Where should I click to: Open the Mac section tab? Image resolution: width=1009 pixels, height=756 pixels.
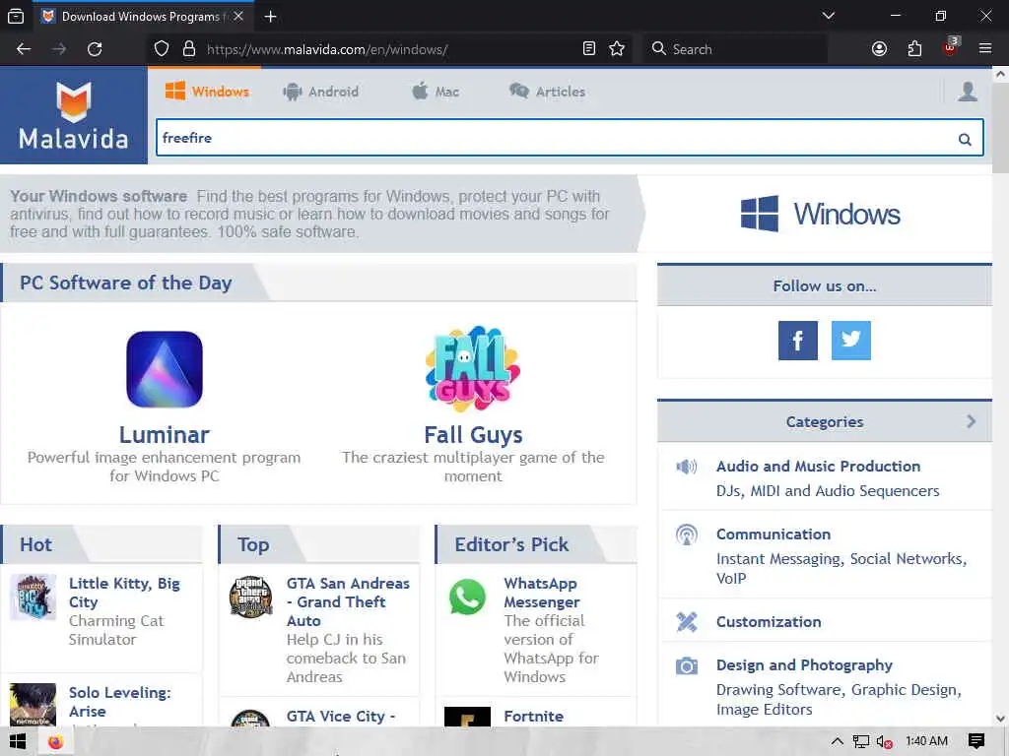[x=436, y=92]
